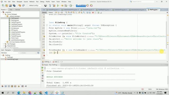Open the Tools menu
This screenshot has height=95, width=169.
click(x=58, y=2)
